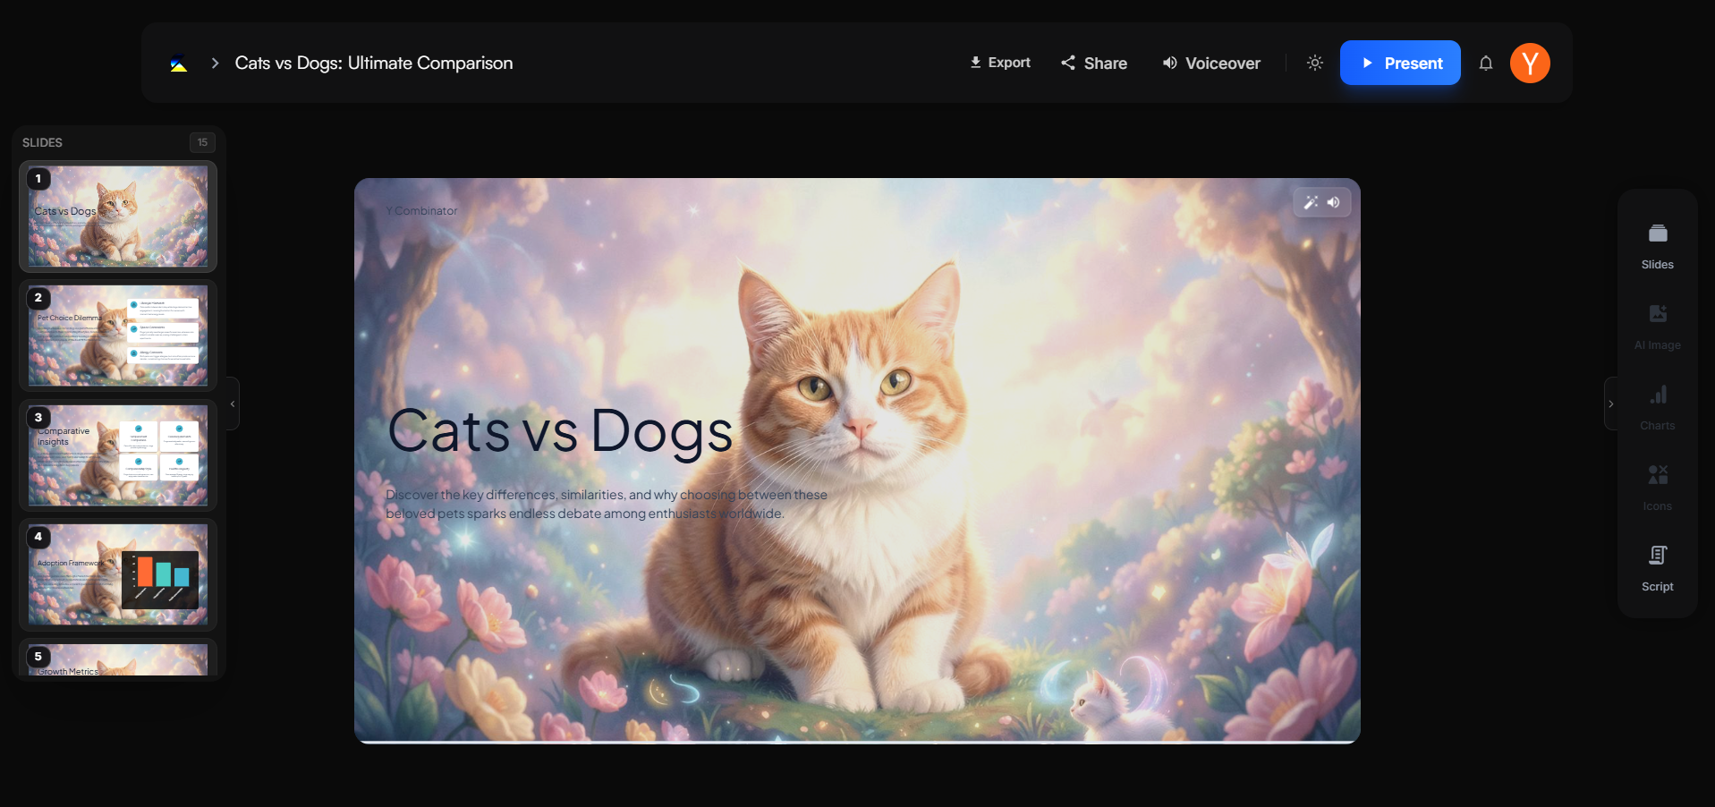
Task: Toggle the light/dark theme sun icon
Action: [1314, 64]
